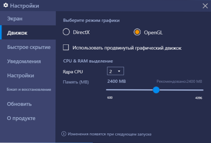211x143 pixels.
Task: Open Бэкап и восстановление section
Action: pyautogui.click(x=28, y=89)
